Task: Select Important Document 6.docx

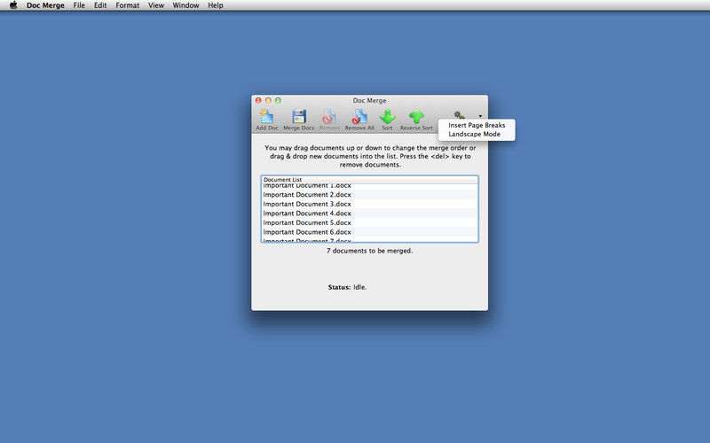Action: tap(369, 232)
